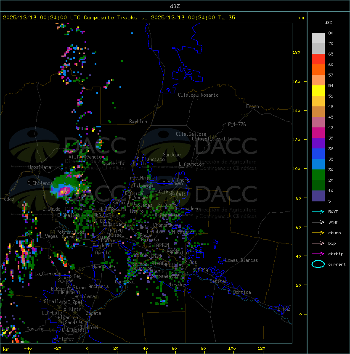Click the magenta eb+bip arrow icon
350x354 pixels.
coord(318,254)
